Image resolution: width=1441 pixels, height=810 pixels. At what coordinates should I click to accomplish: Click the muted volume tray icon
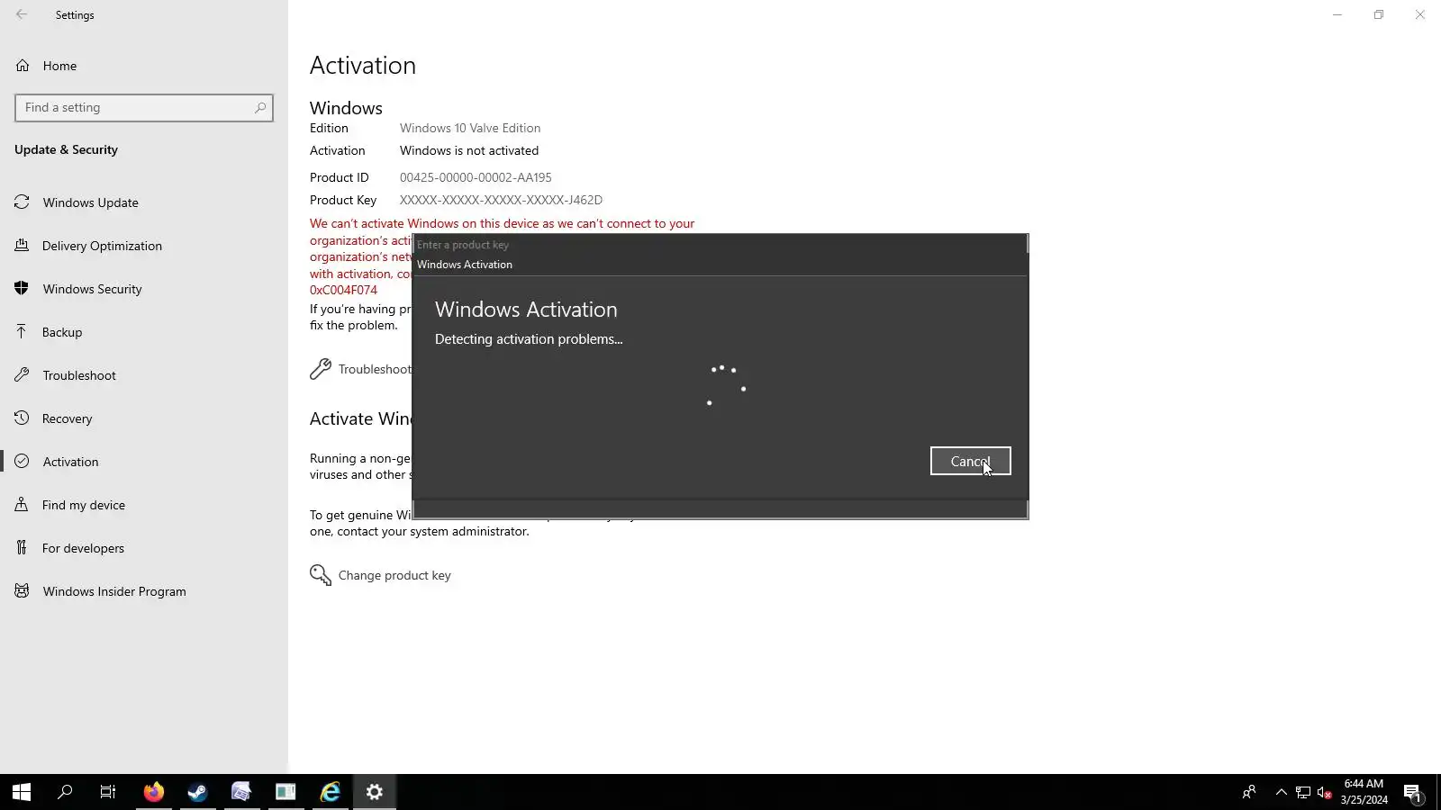1324,792
